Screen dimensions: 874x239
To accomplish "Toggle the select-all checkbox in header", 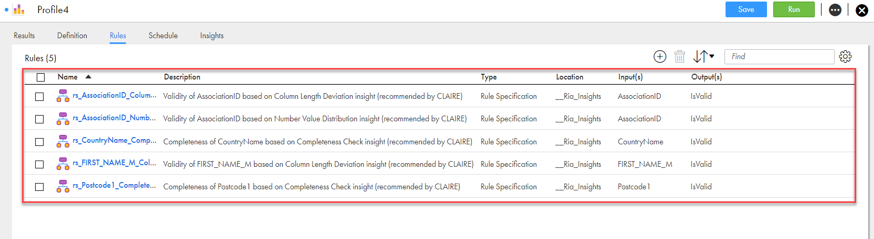I will 41,77.
